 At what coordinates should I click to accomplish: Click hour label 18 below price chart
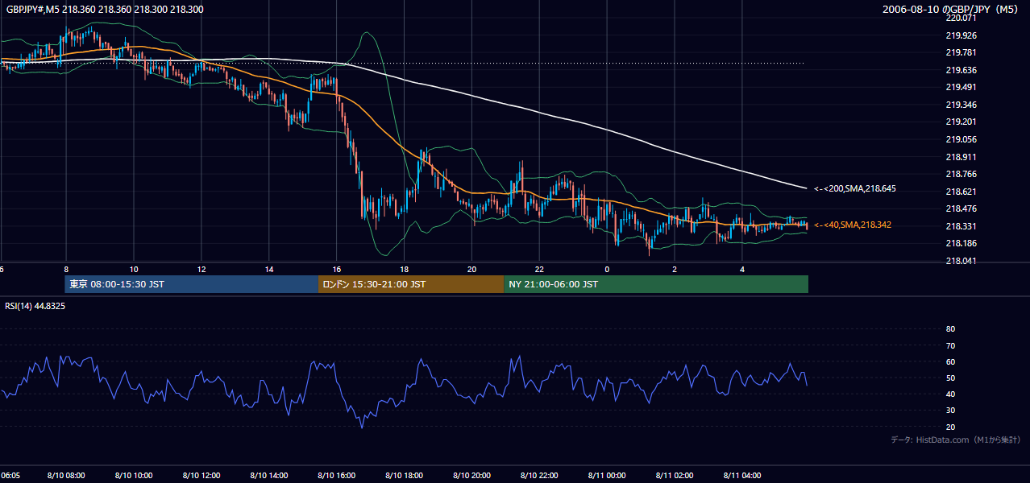[x=405, y=269]
